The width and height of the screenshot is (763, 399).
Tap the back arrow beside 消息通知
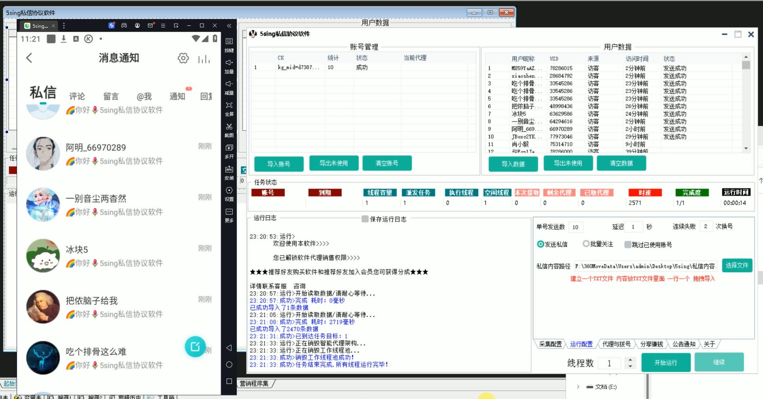tap(29, 58)
